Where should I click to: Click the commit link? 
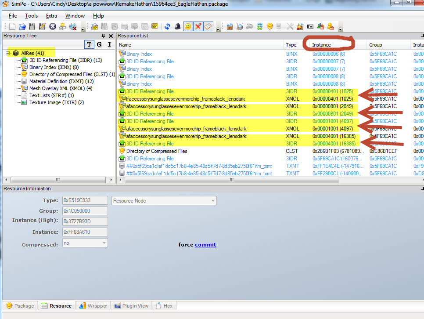(x=205, y=245)
